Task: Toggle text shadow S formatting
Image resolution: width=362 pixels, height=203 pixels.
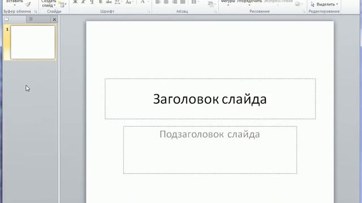Action: click(x=100, y=2)
